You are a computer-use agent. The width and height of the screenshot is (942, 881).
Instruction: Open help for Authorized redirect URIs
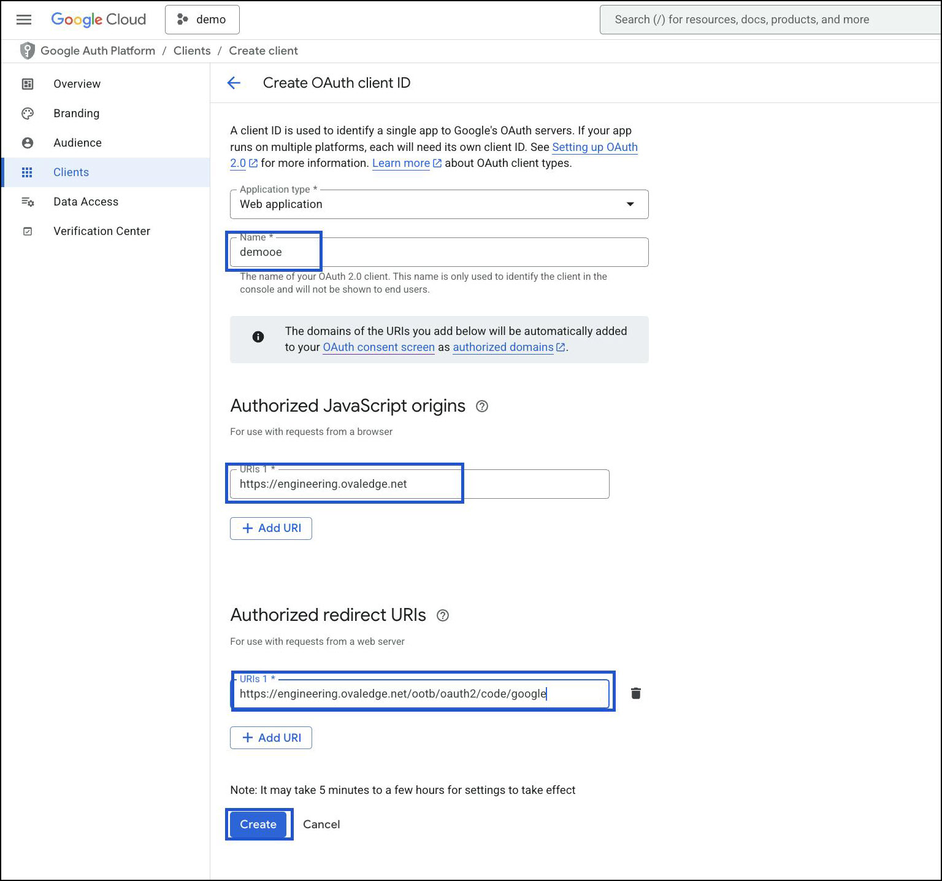tap(442, 615)
